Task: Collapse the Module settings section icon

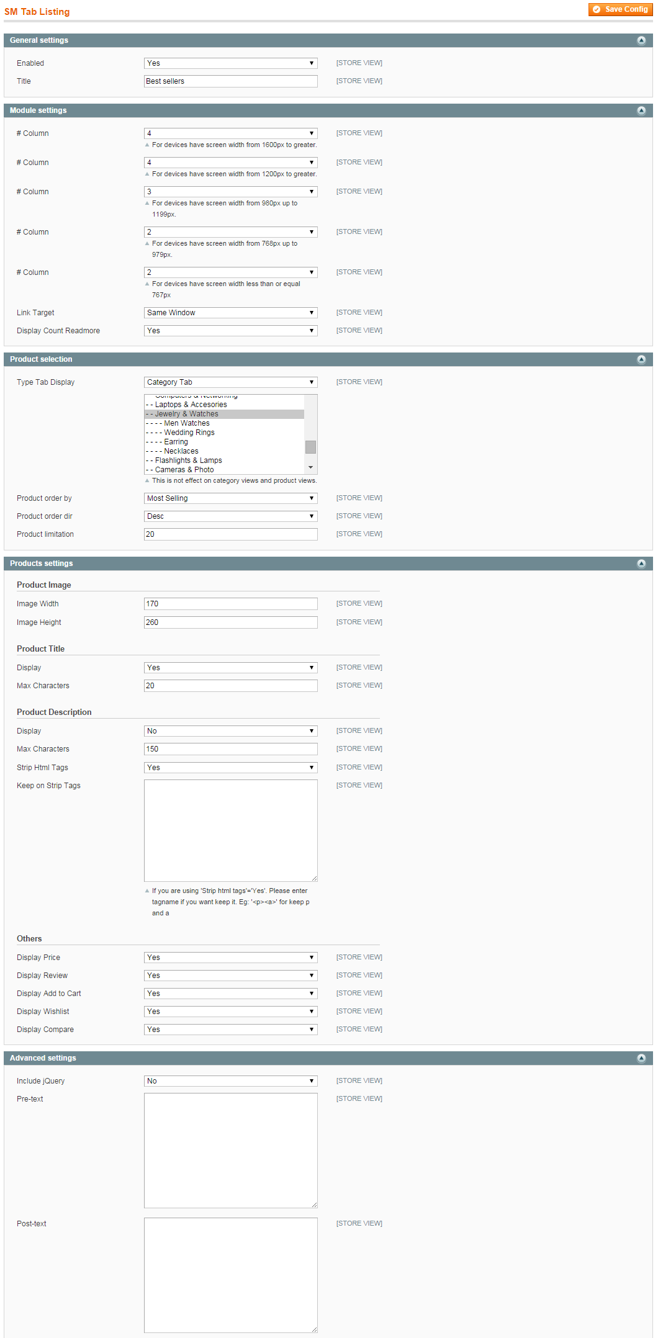Action: coord(641,110)
